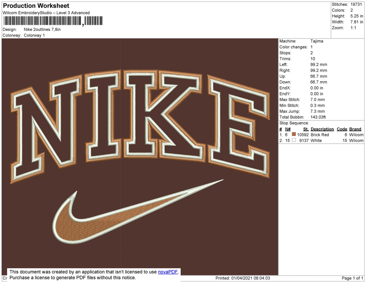
Task: Click the Max Stitch value '7.0 mm'
Action: point(317,100)
